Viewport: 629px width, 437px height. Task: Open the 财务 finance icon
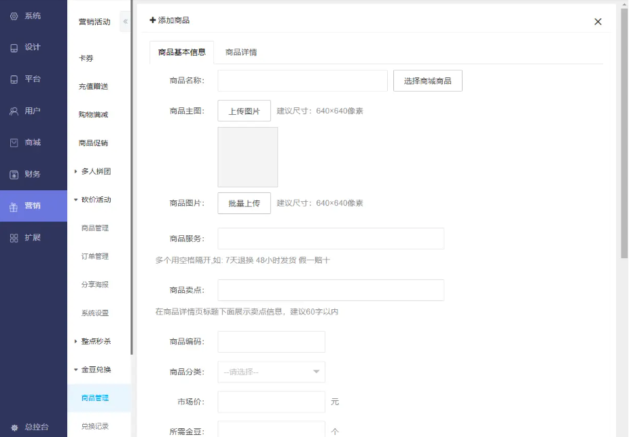[x=14, y=175]
